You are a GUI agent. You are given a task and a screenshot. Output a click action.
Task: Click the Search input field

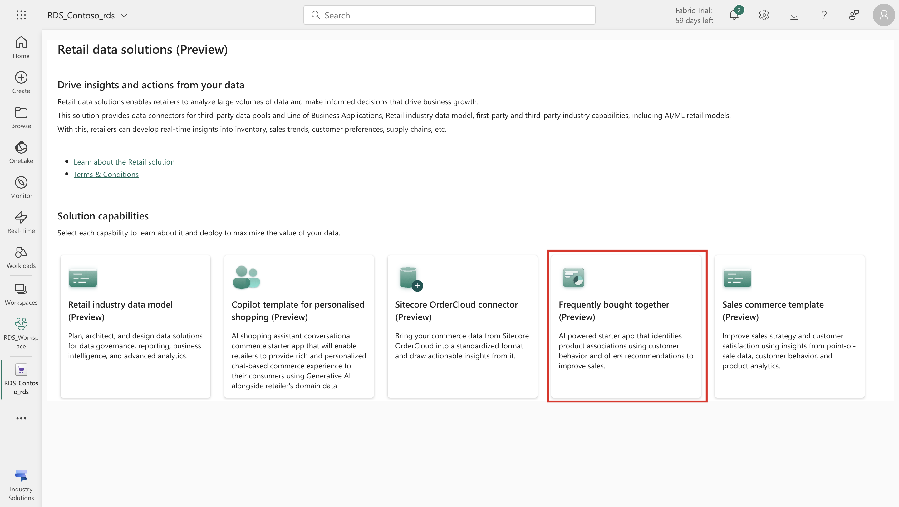[449, 15]
